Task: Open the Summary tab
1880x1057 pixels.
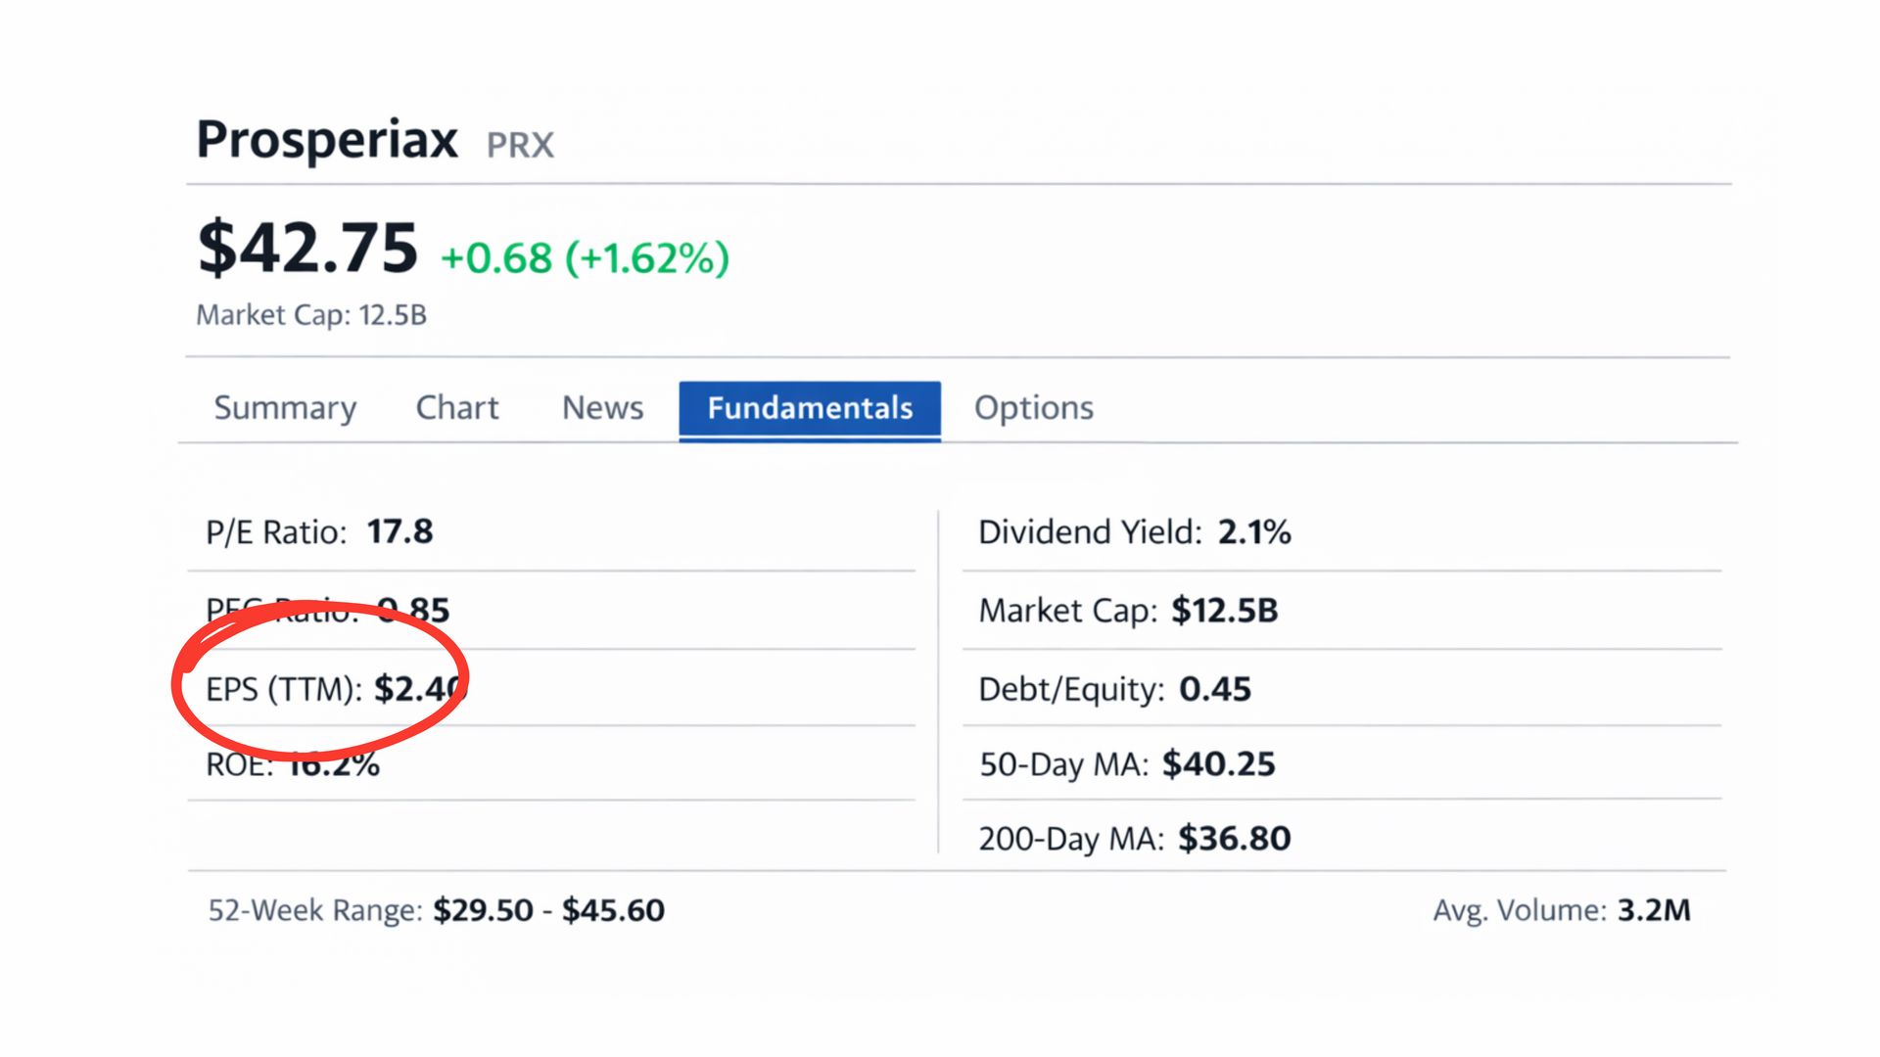Action: [x=285, y=407]
